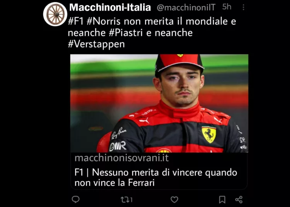Image resolution: width=290 pixels, height=207 pixels.
Task: Click the Ferrari shield logo in image
Action: [x=209, y=135]
